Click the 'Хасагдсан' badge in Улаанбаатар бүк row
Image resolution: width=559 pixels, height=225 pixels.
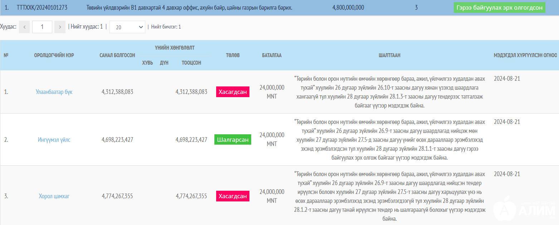tap(233, 92)
